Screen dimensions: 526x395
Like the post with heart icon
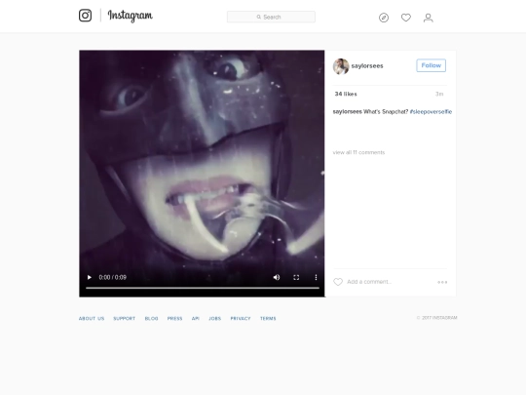[338, 282]
